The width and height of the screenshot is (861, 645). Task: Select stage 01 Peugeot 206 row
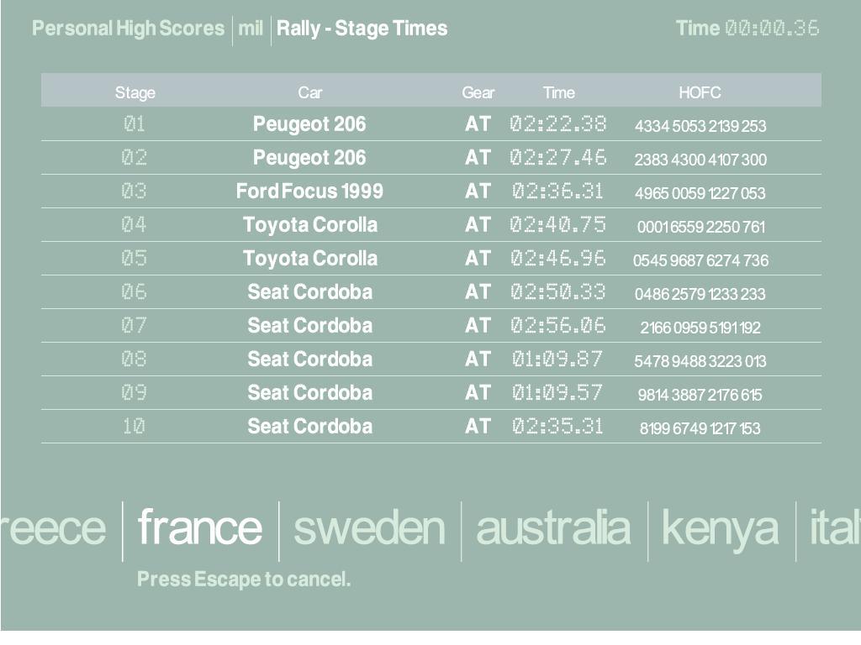(309, 124)
